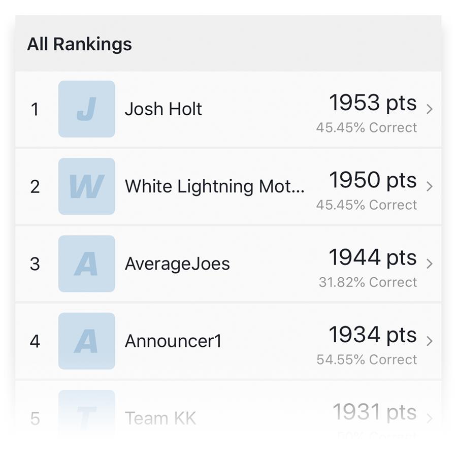Viewport: 457px width, 457px height.
Task: Select the AverageJoes A avatar
Action: (x=86, y=264)
